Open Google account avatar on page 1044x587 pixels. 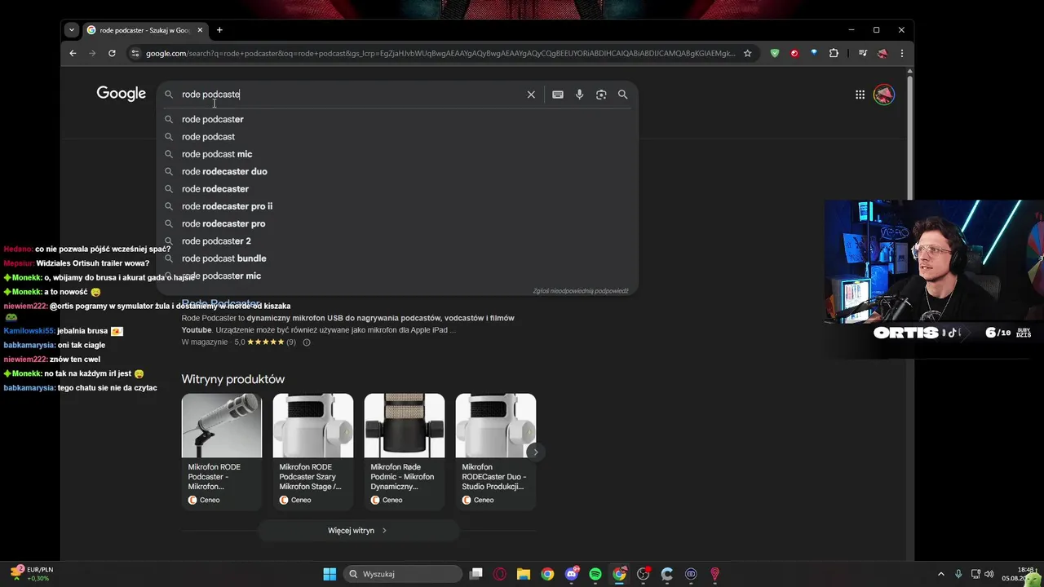pos(883,95)
